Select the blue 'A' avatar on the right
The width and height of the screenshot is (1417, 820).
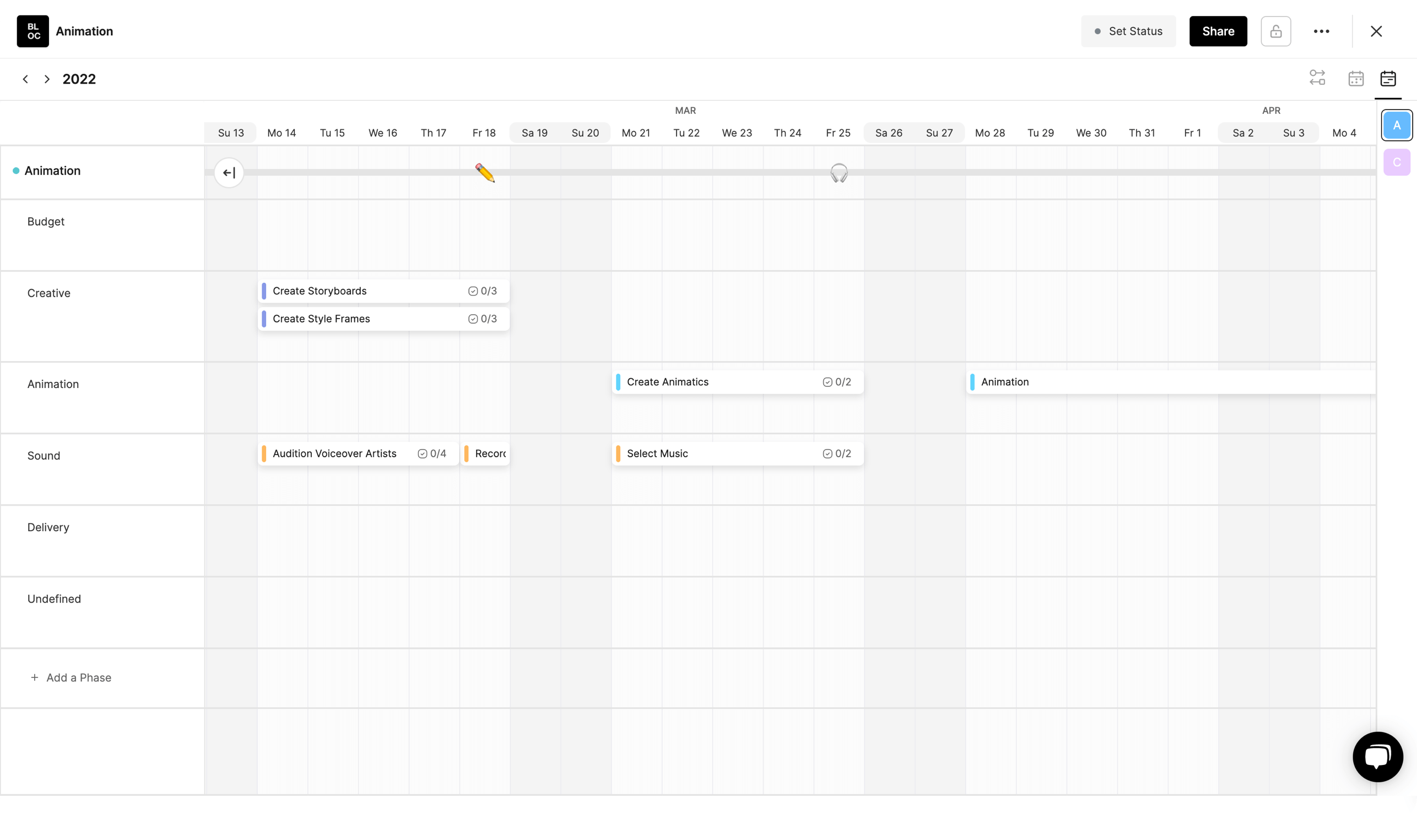coord(1397,125)
